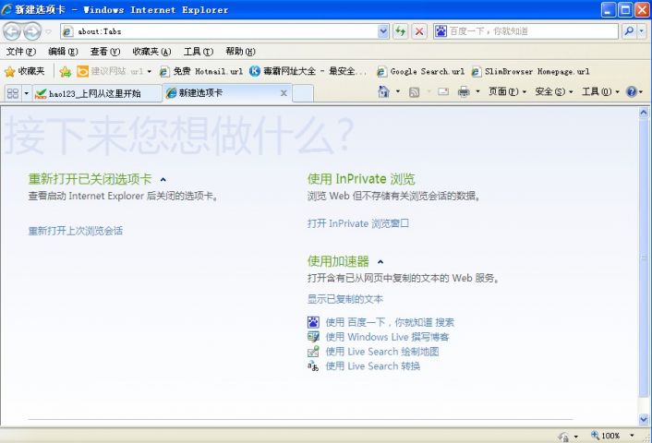The height and width of the screenshot is (443, 652).
Task: Click Add to Favorites bar star icon
Action: point(66,71)
